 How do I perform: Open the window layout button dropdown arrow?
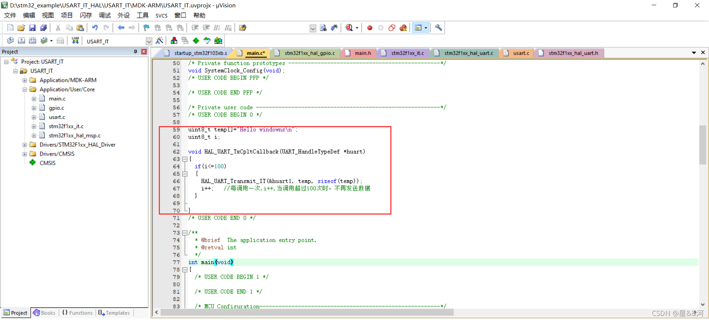tap(426, 28)
